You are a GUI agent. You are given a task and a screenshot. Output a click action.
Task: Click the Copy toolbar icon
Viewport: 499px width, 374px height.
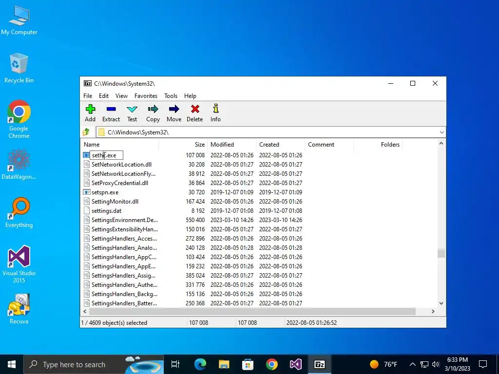tap(153, 109)
